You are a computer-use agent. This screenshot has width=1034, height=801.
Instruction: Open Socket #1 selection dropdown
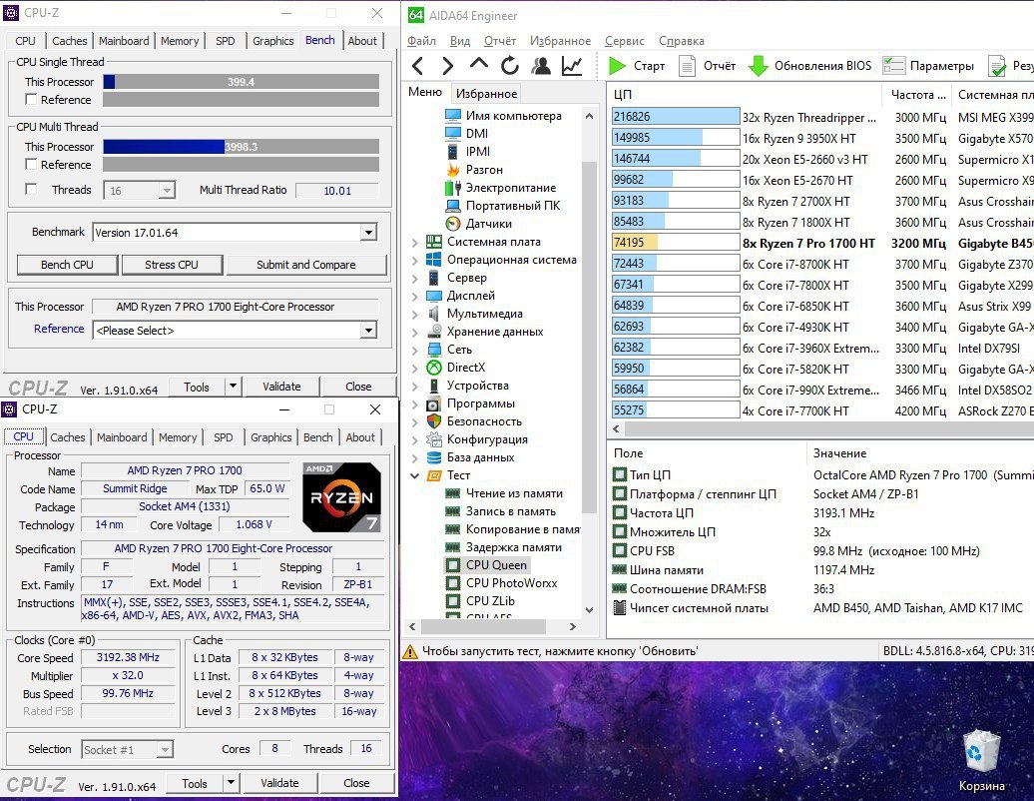[x=166, y=749]
